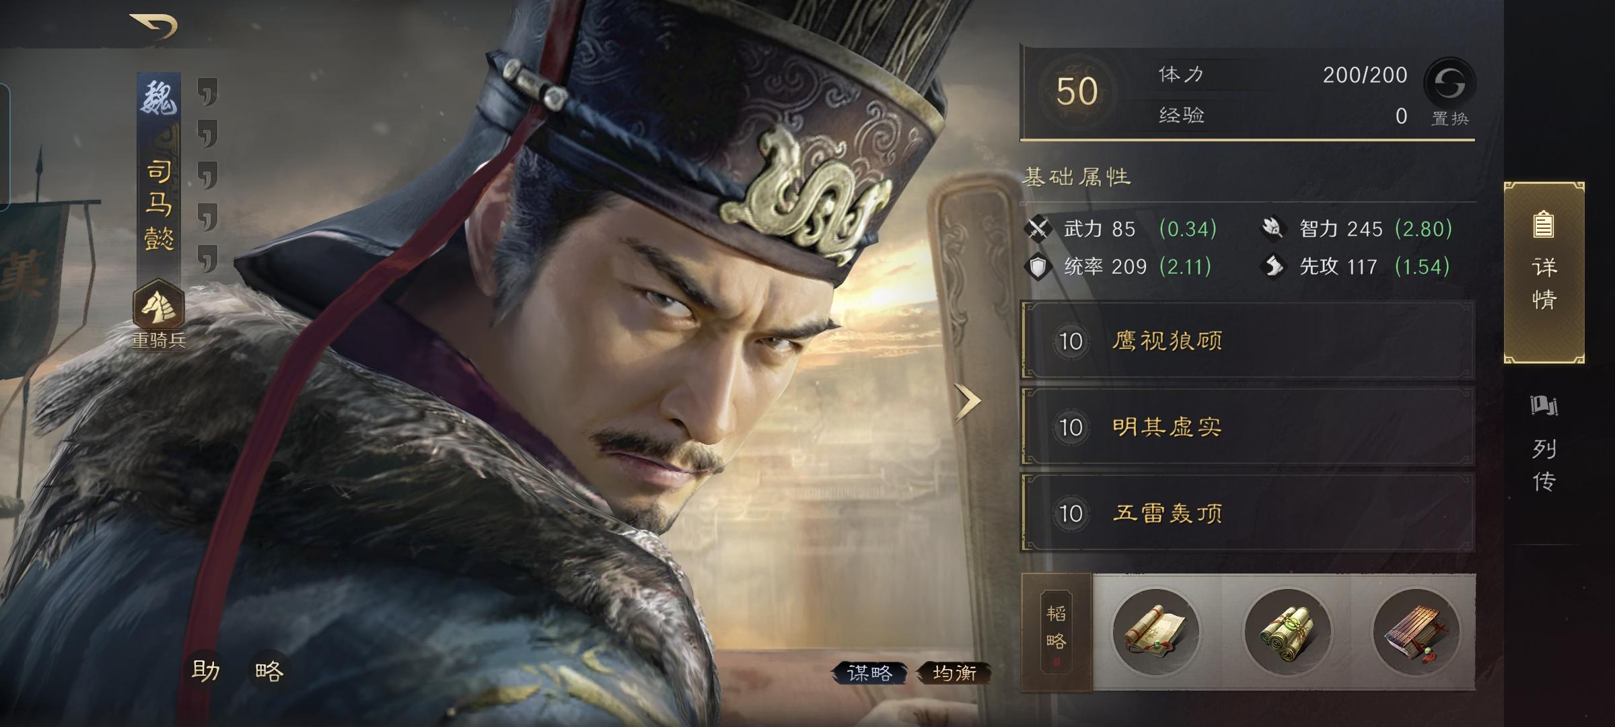The height and width of the screenshot is (727, 1615).
Task: Expand the 鹰视狼顾 skill details
Action: click(1248, 341)
